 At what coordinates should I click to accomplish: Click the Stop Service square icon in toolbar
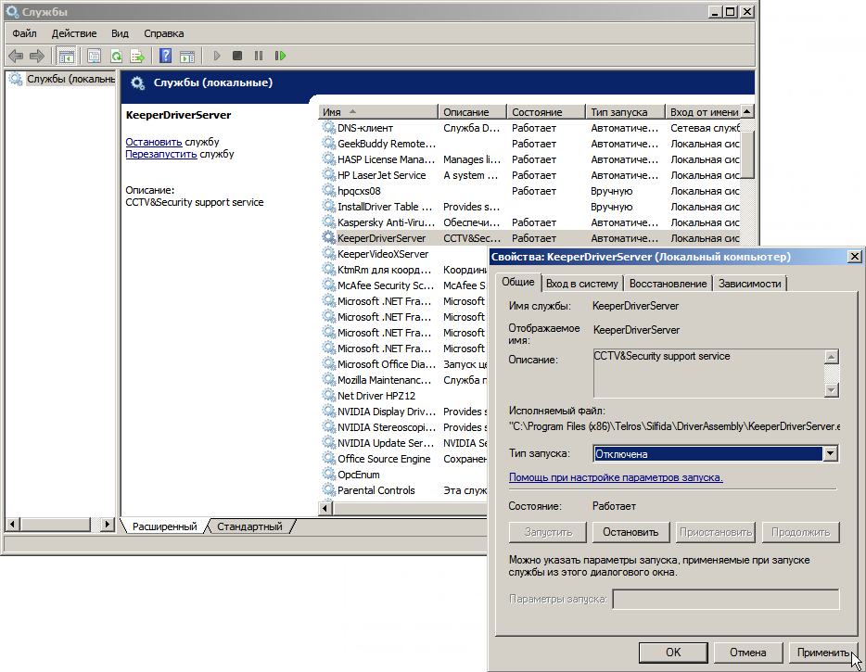click(237, 57)
